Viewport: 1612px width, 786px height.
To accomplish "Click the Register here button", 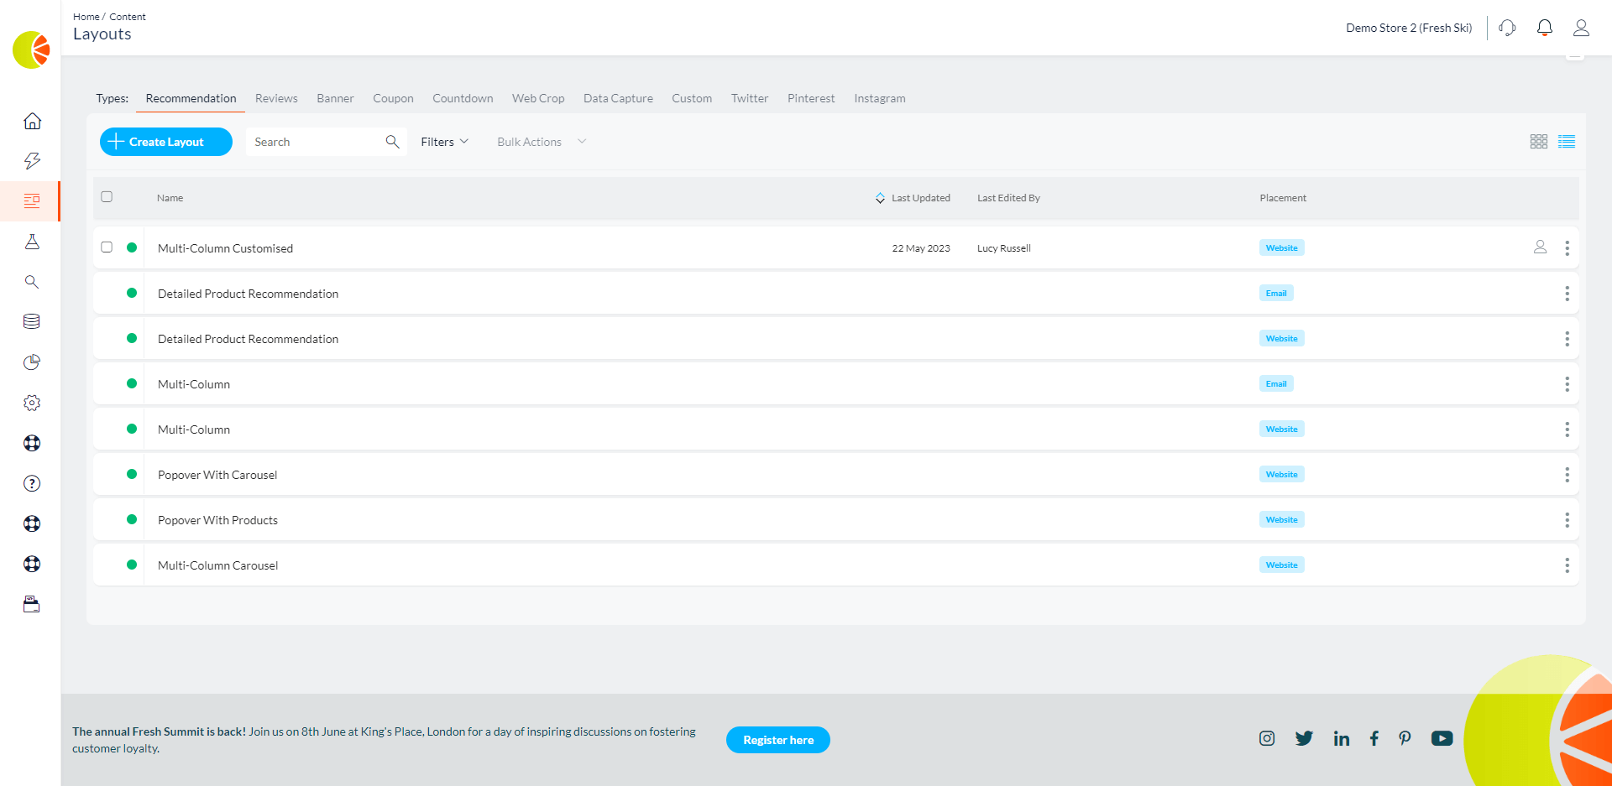I will (x=778, y=740).
